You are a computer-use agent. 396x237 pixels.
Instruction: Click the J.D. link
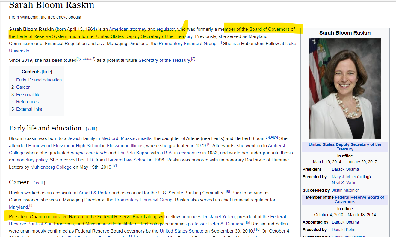click(90, 160)
